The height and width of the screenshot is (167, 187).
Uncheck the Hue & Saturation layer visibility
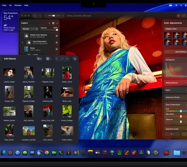tap(57, 42)
